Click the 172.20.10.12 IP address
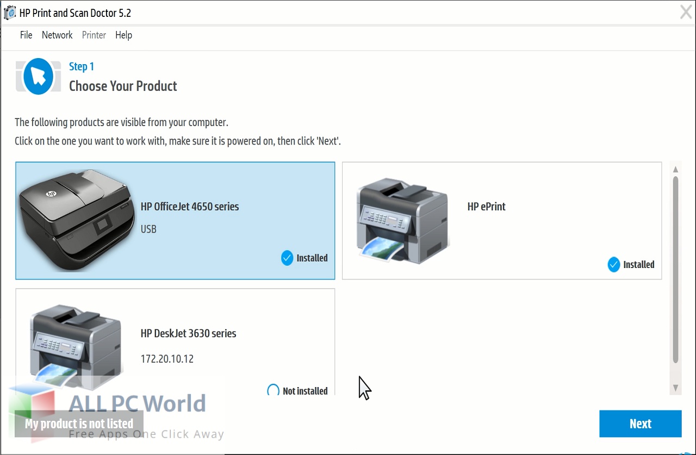Image resolution: width=696 pixels, height=455 pixels. (x=167, y=359)
